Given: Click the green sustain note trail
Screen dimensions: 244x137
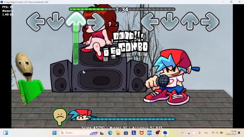Looking at the screenshot, I should pos(76,45).
